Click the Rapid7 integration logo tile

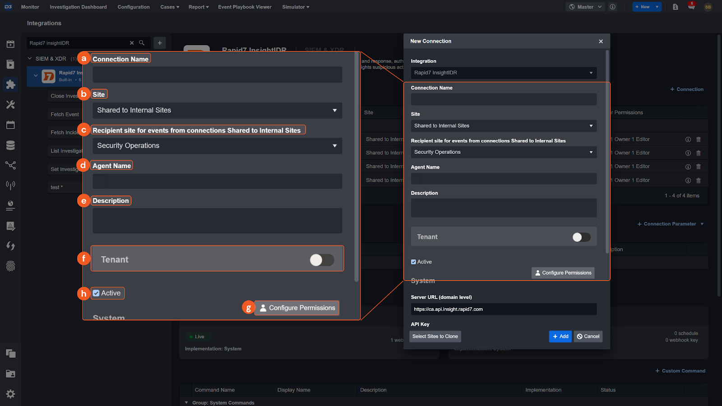click(48, 76)
